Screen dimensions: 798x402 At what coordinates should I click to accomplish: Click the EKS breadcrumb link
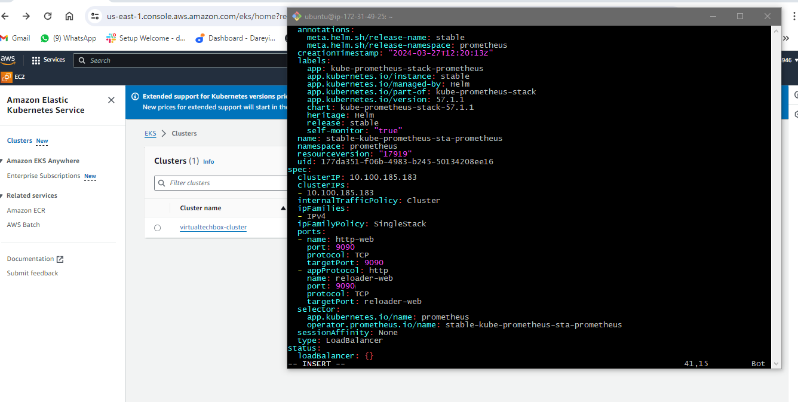click(x=150, y=133)
